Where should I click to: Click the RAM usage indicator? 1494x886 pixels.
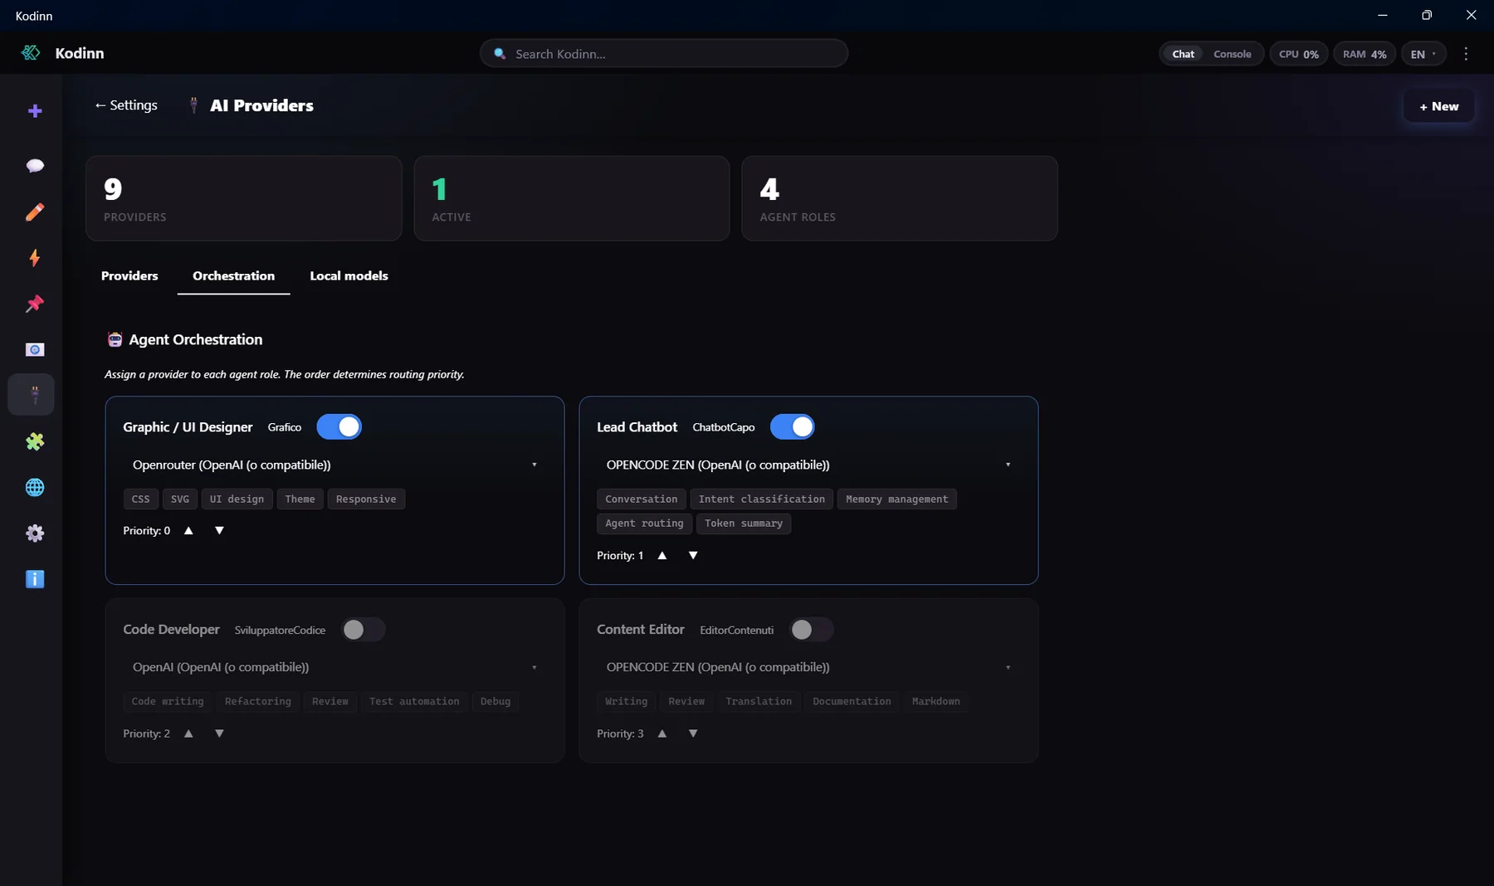1365,54
